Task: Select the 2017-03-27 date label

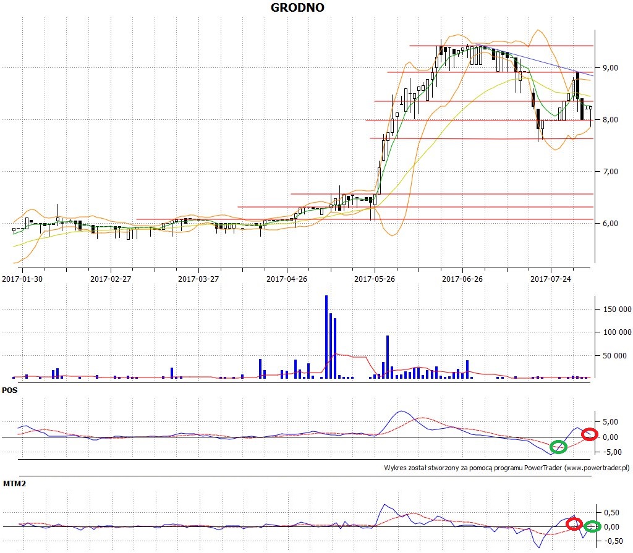Action: (x=198, y=279)
